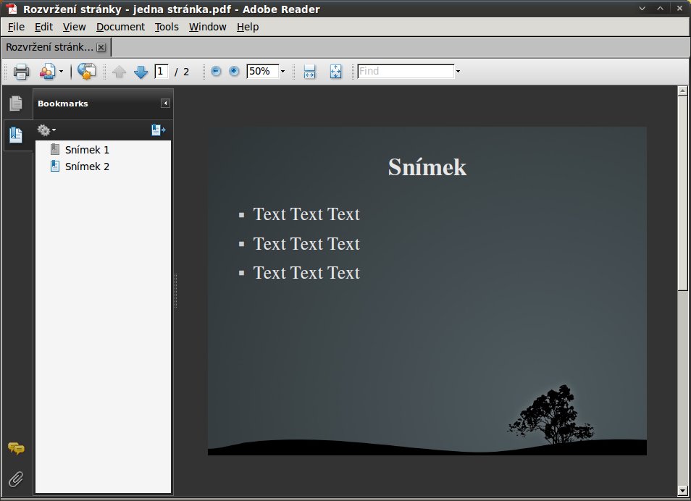Screen dimensions: 691x501
Task: Select the Snímek 1 bookmark
Action: 87,150
